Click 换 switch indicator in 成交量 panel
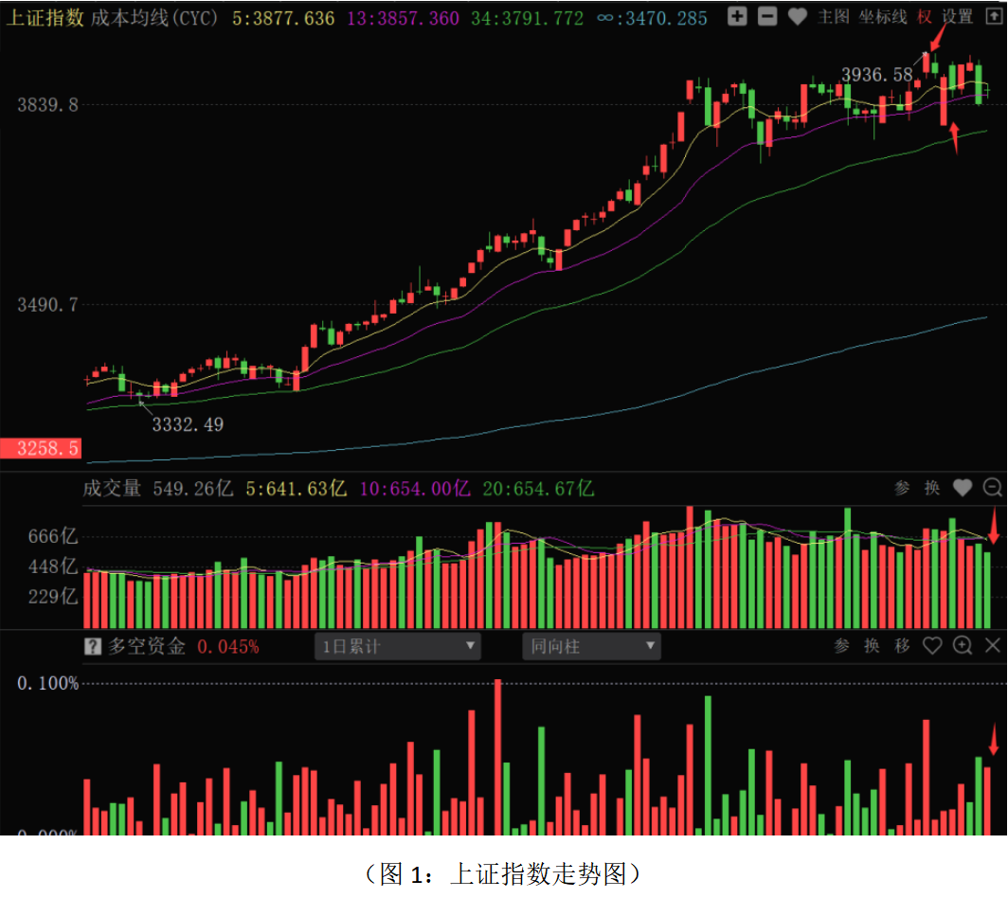The width and height of the screenshot is (1008, 898). [x=932, y=488]
